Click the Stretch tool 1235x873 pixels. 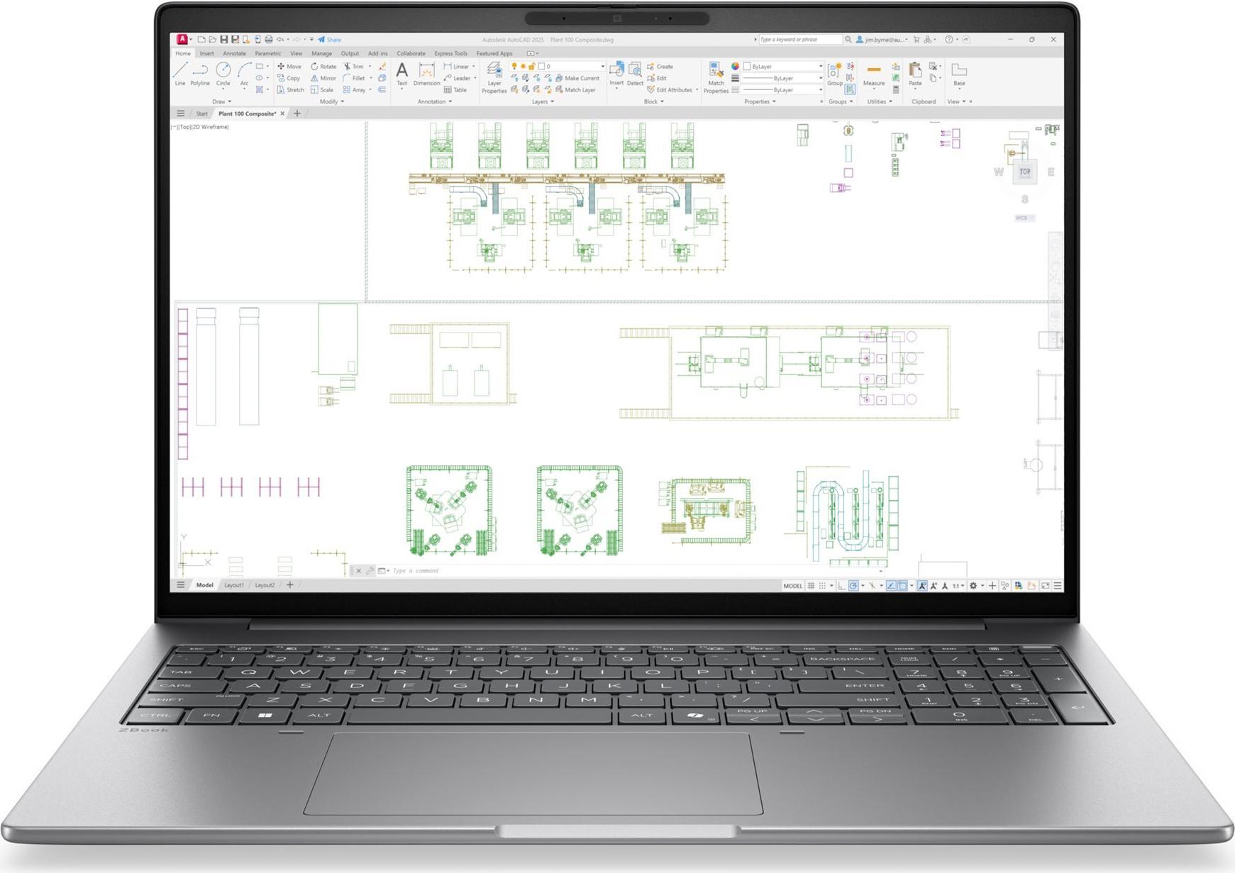291,90
